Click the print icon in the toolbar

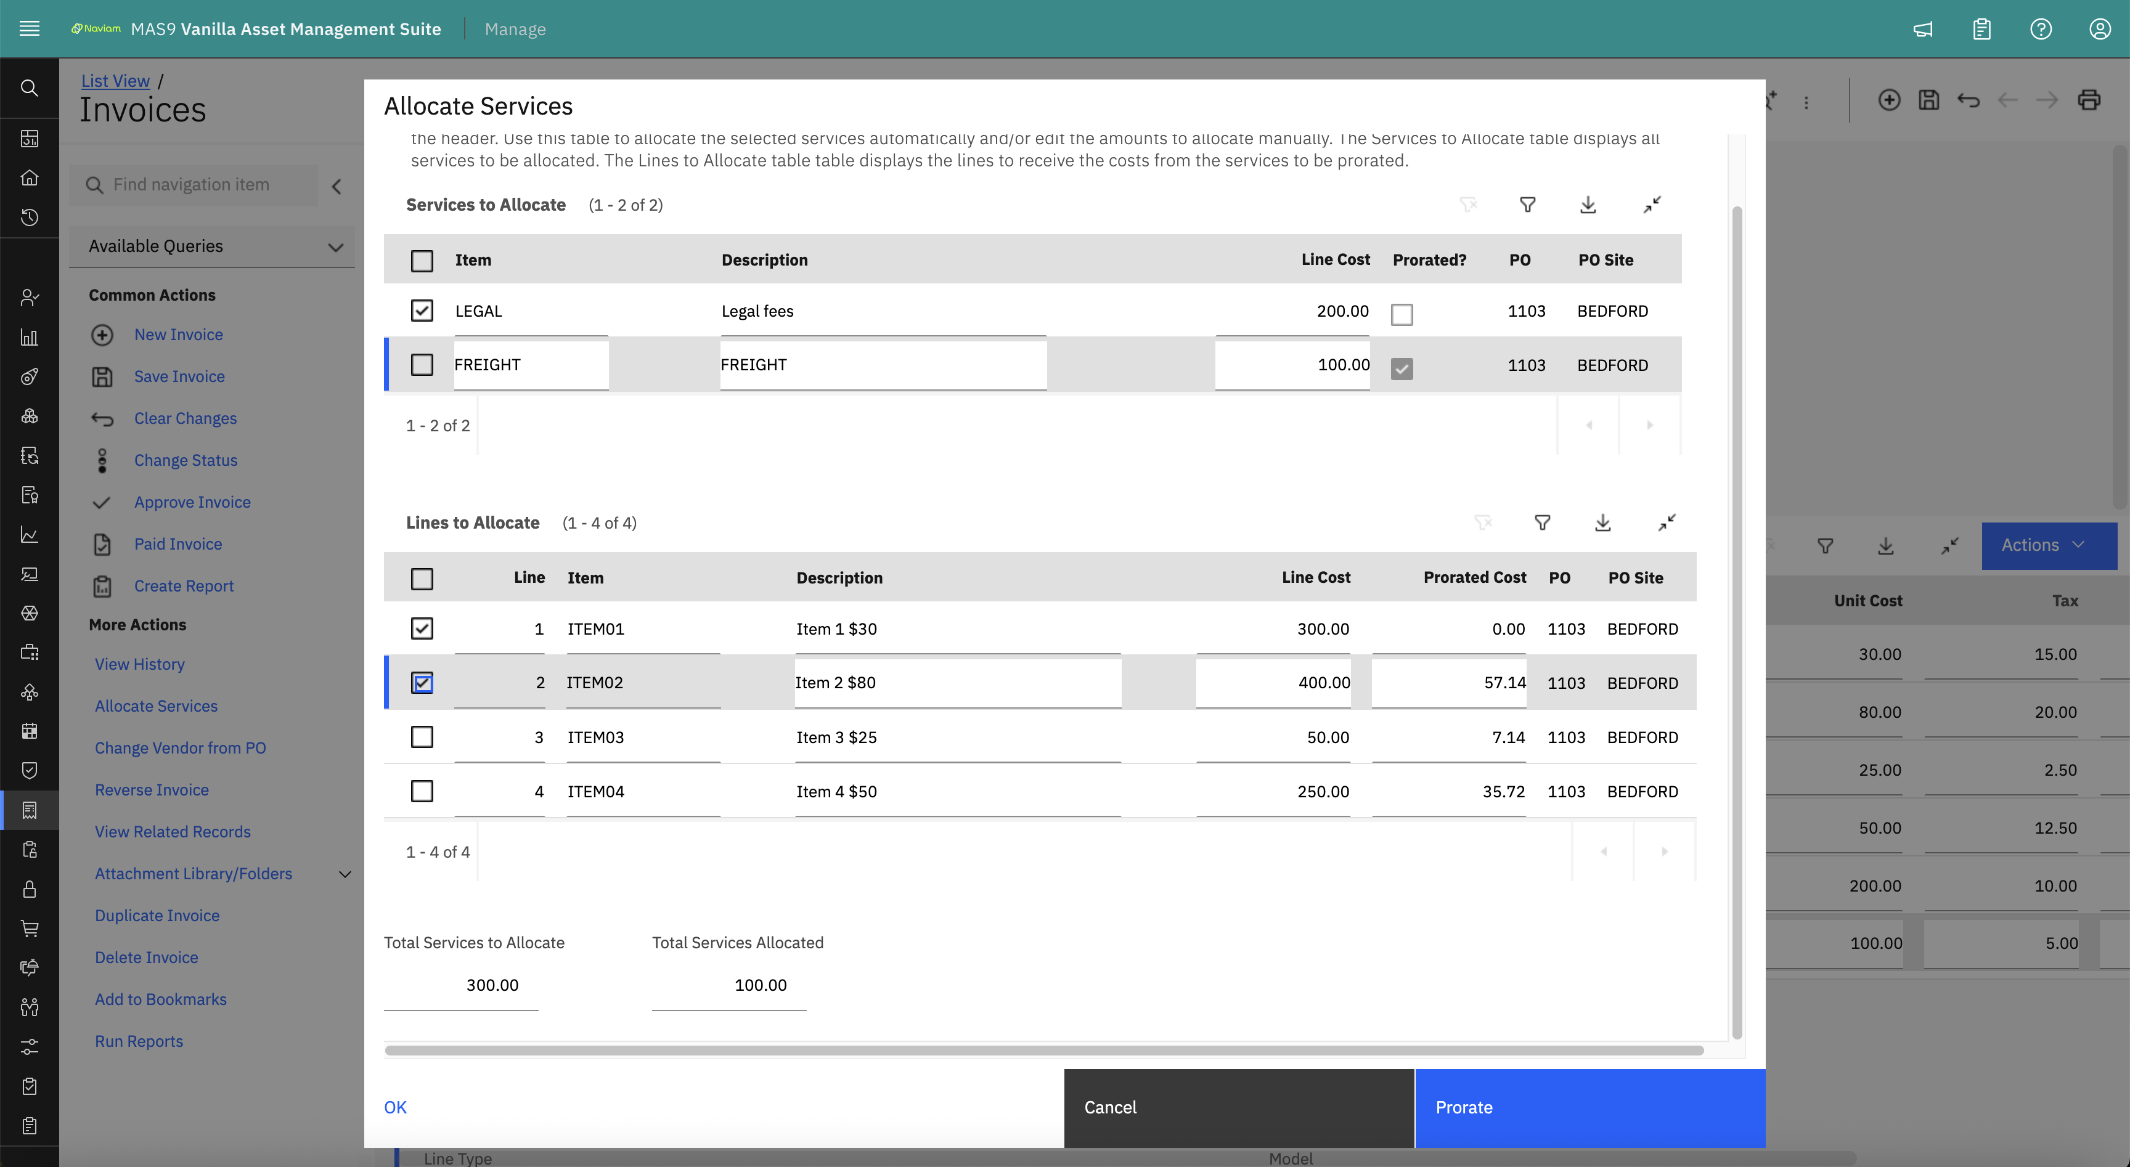[x=2089, y=100]
